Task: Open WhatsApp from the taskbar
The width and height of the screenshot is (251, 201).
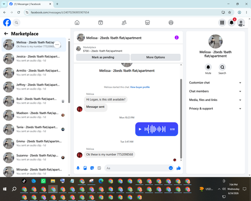Action: 43,181
